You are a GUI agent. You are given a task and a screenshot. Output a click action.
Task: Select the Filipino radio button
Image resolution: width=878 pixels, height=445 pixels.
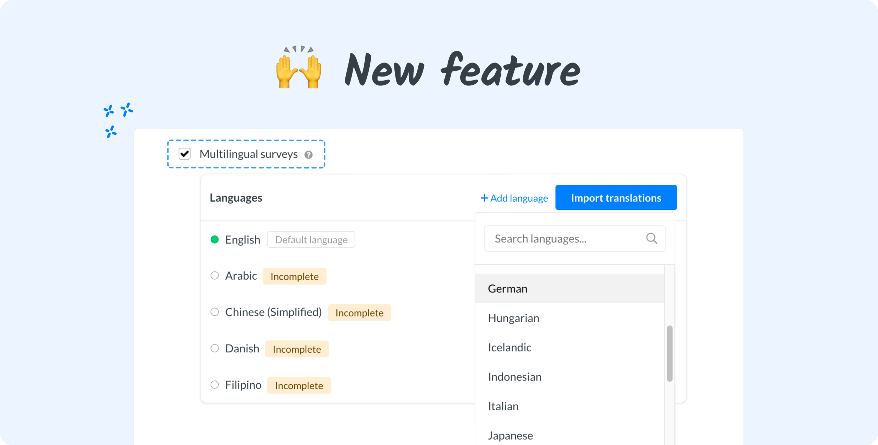click(x=215, y=385)
